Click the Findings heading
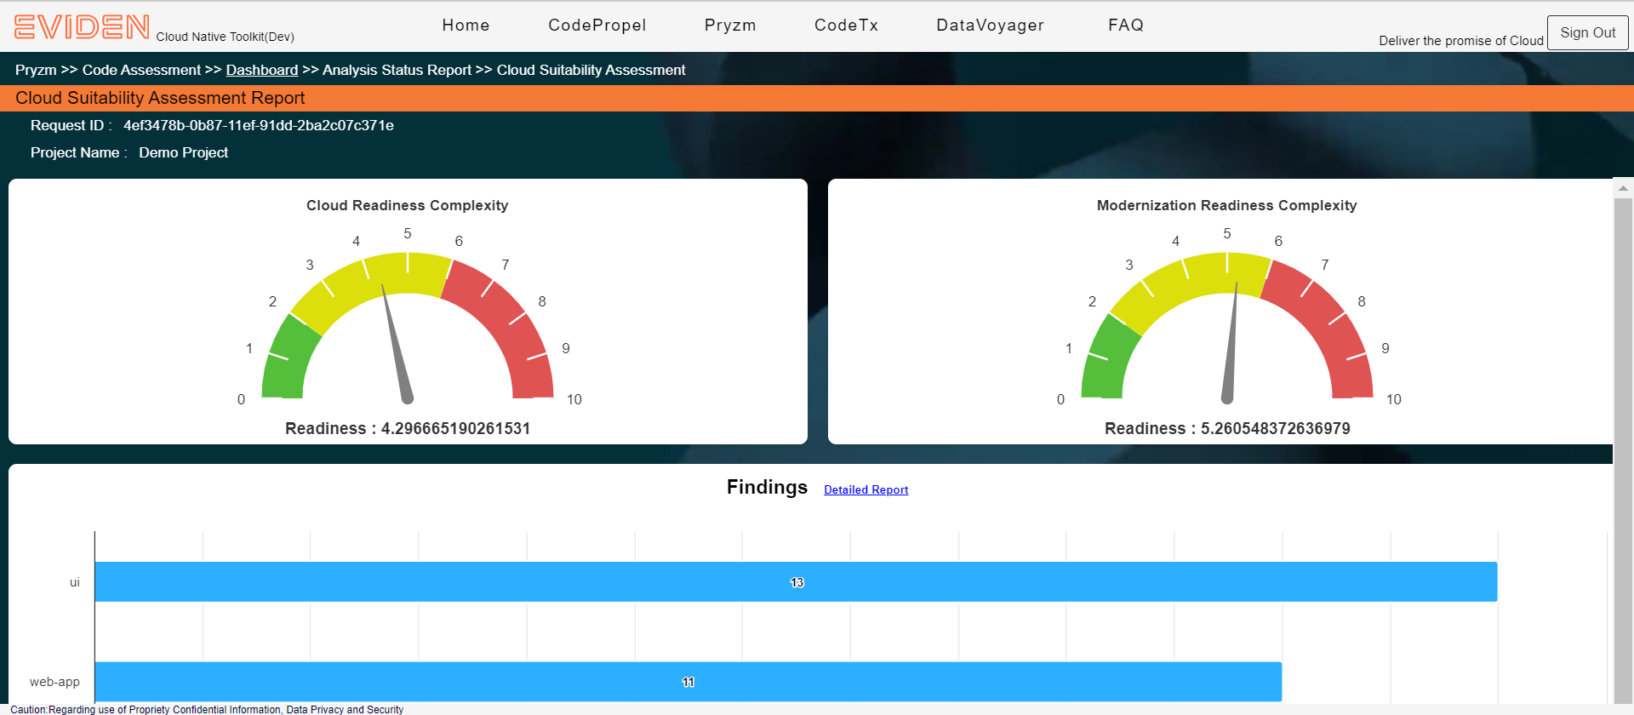 [767, 487]
